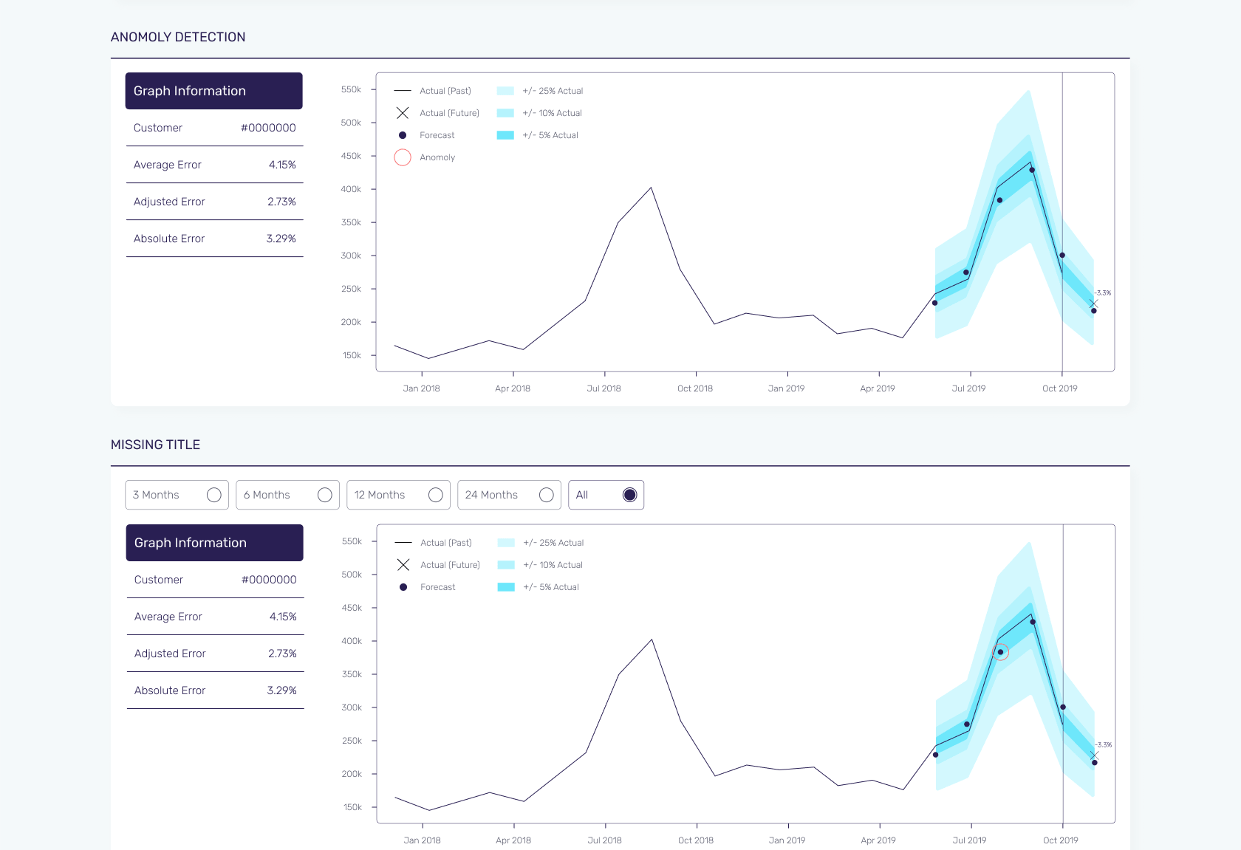Select the 3 Months radio option
The height and width of the screenshot is (850, 1241).
tap(177, 495)
